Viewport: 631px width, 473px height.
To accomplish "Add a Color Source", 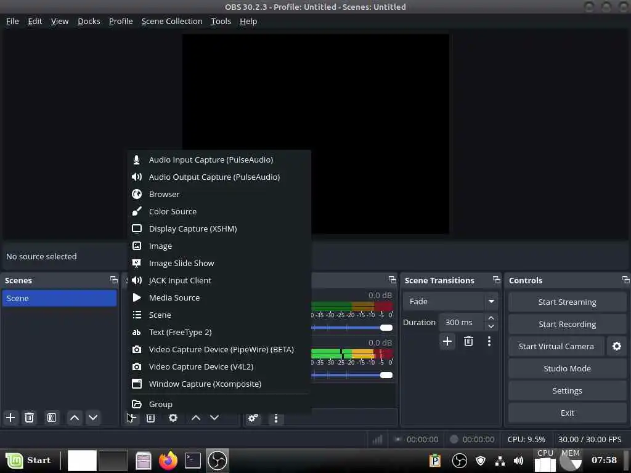I will (219, 212).
